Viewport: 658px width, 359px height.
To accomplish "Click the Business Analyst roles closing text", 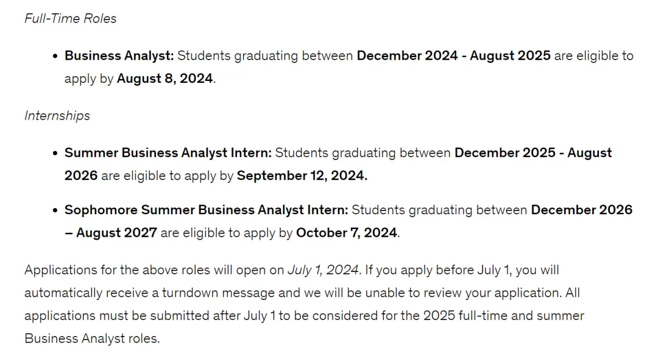I will tap(93, 338).
